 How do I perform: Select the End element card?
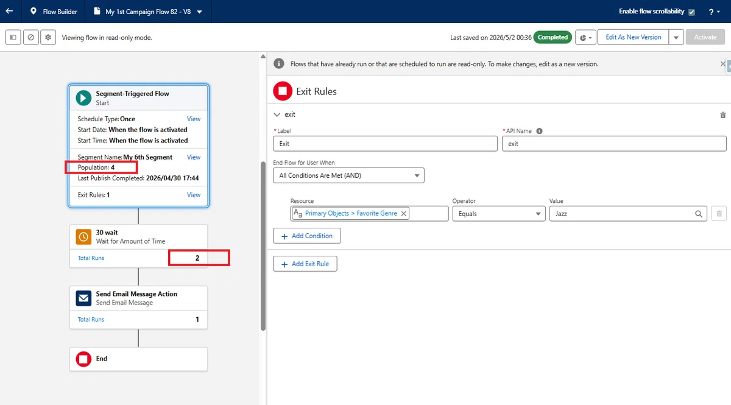[x=139, y=359]
